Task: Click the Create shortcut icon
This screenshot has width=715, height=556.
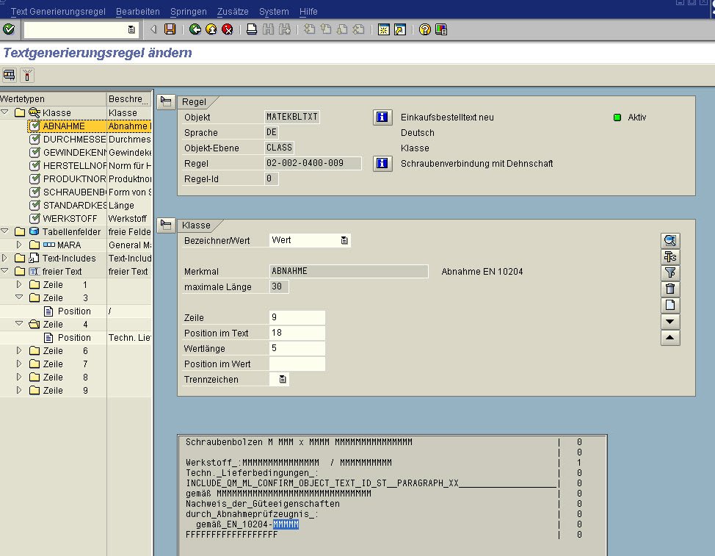Action: 400,29
